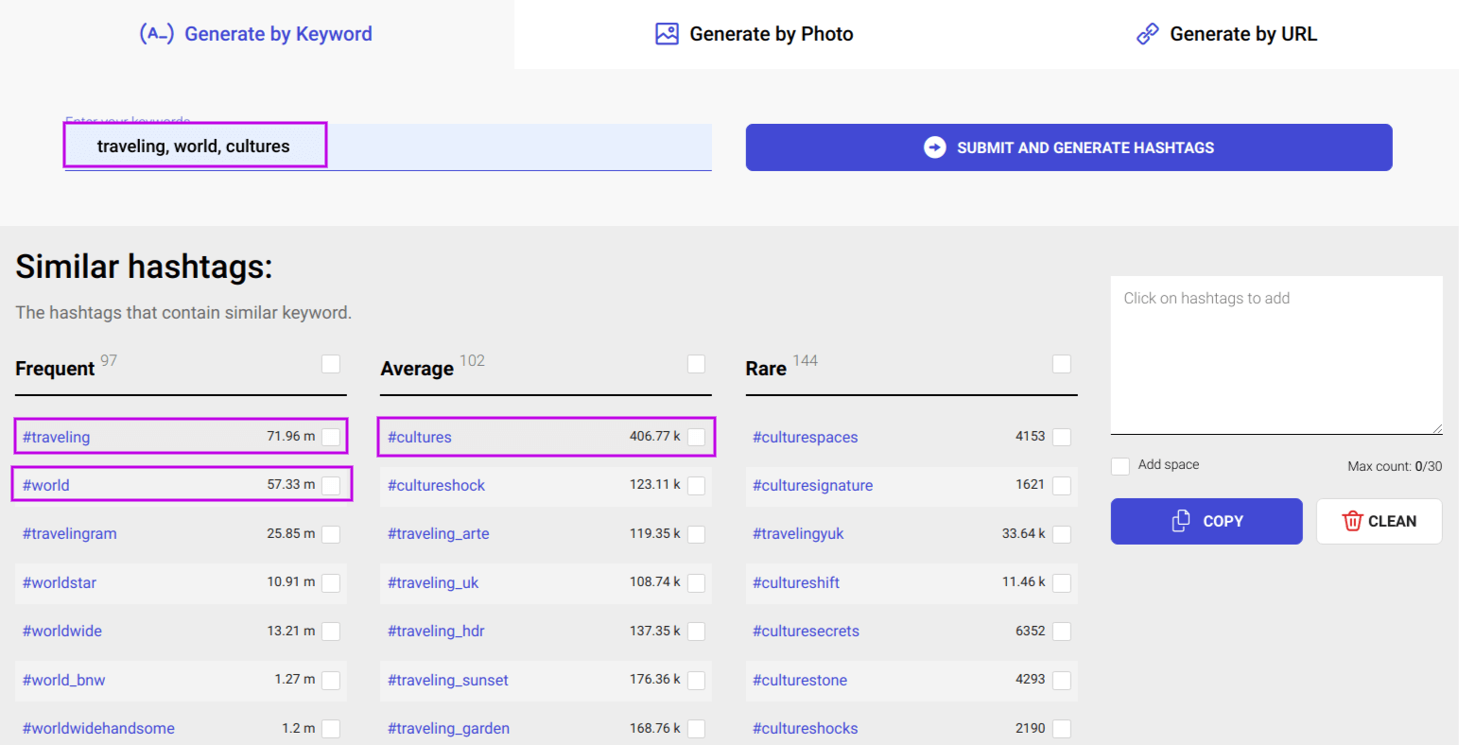The height and width of the screenshot is (745, 1459).
Task: Open the Generate by URL tab
Action: [x=1225, y=33]
